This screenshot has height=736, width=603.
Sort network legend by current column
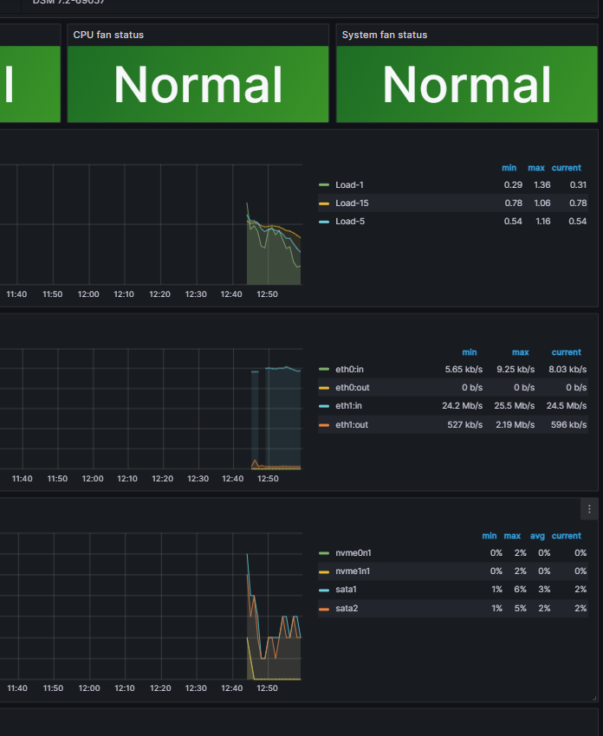566,352
